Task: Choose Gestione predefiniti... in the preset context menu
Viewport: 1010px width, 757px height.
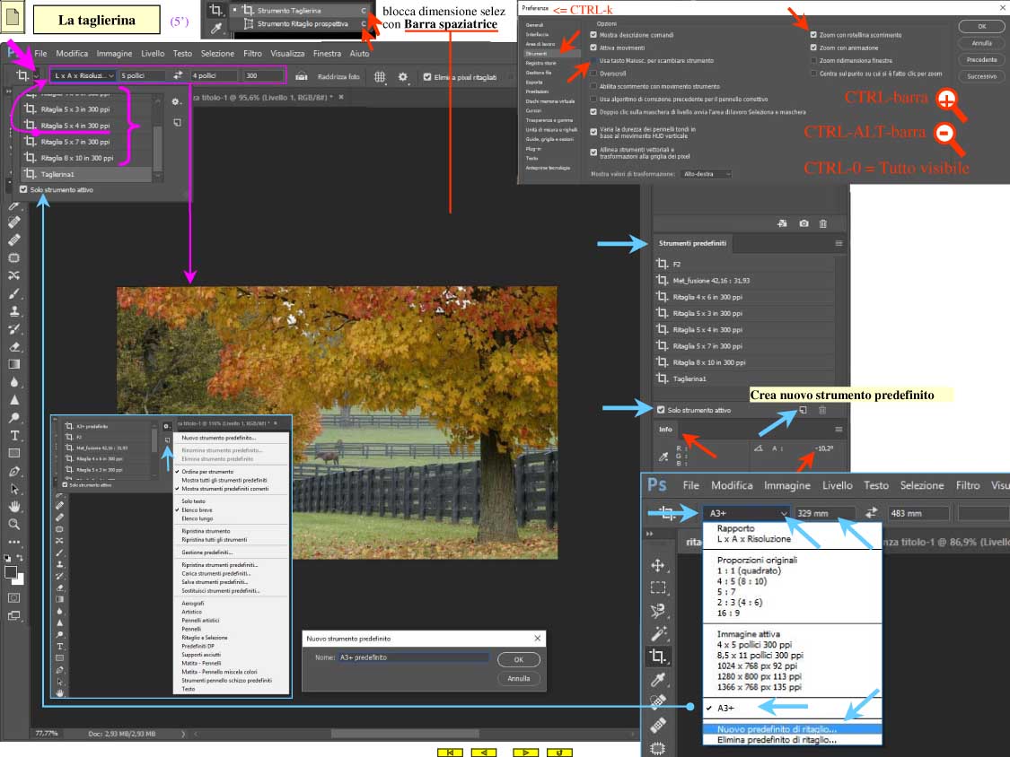Action: pyautogui.click(x=206, y=553)
